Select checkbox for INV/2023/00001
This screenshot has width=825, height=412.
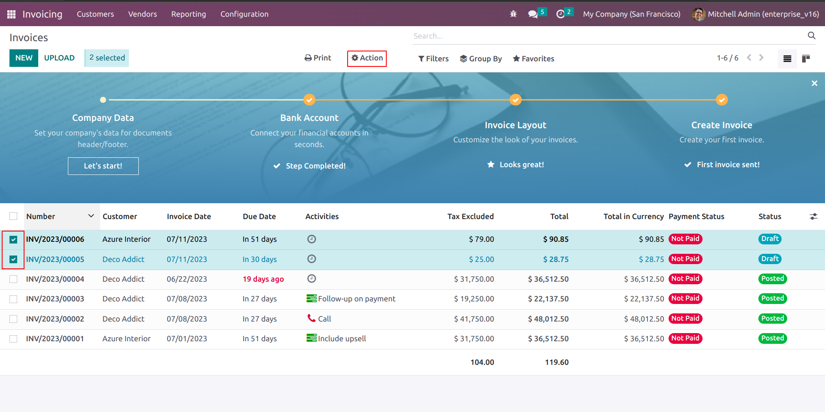[13, 339]
